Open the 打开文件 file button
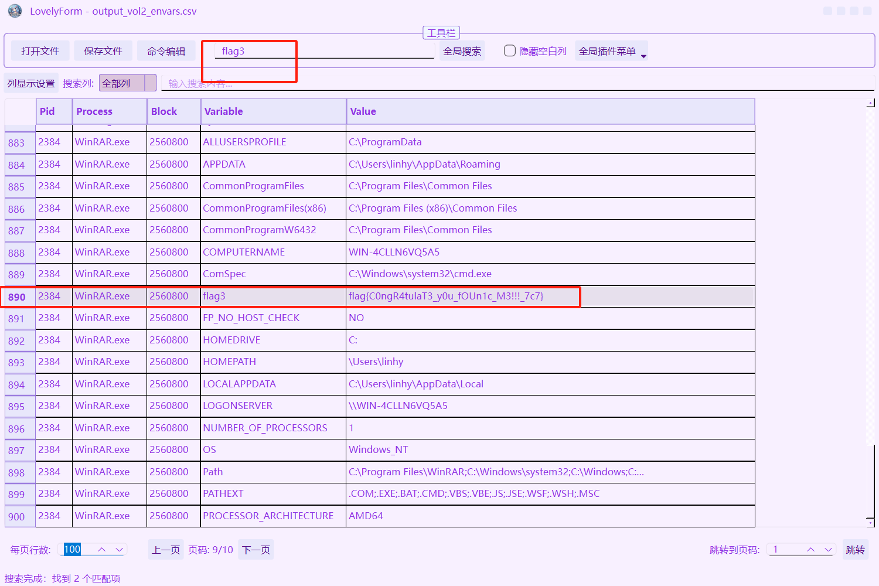Image resolution: width=879 pixels, height=586 pixels. [40, 51]
